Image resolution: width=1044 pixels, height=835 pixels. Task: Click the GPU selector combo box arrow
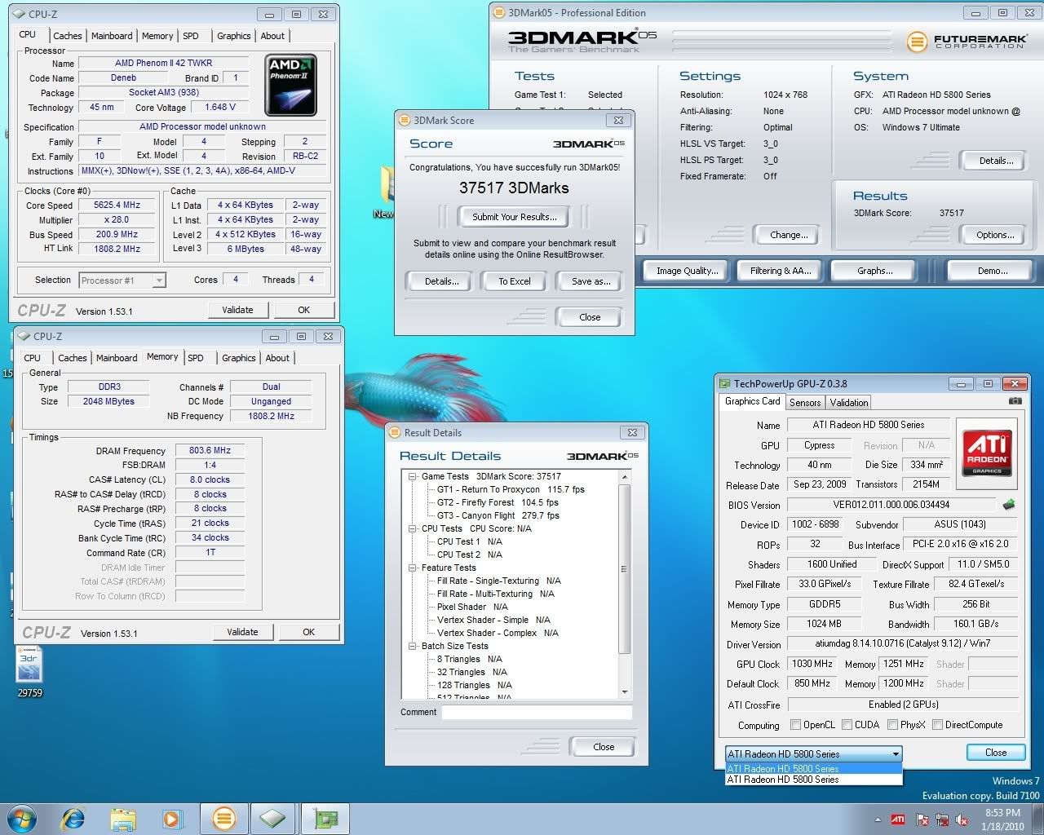[x=895, y=754]
